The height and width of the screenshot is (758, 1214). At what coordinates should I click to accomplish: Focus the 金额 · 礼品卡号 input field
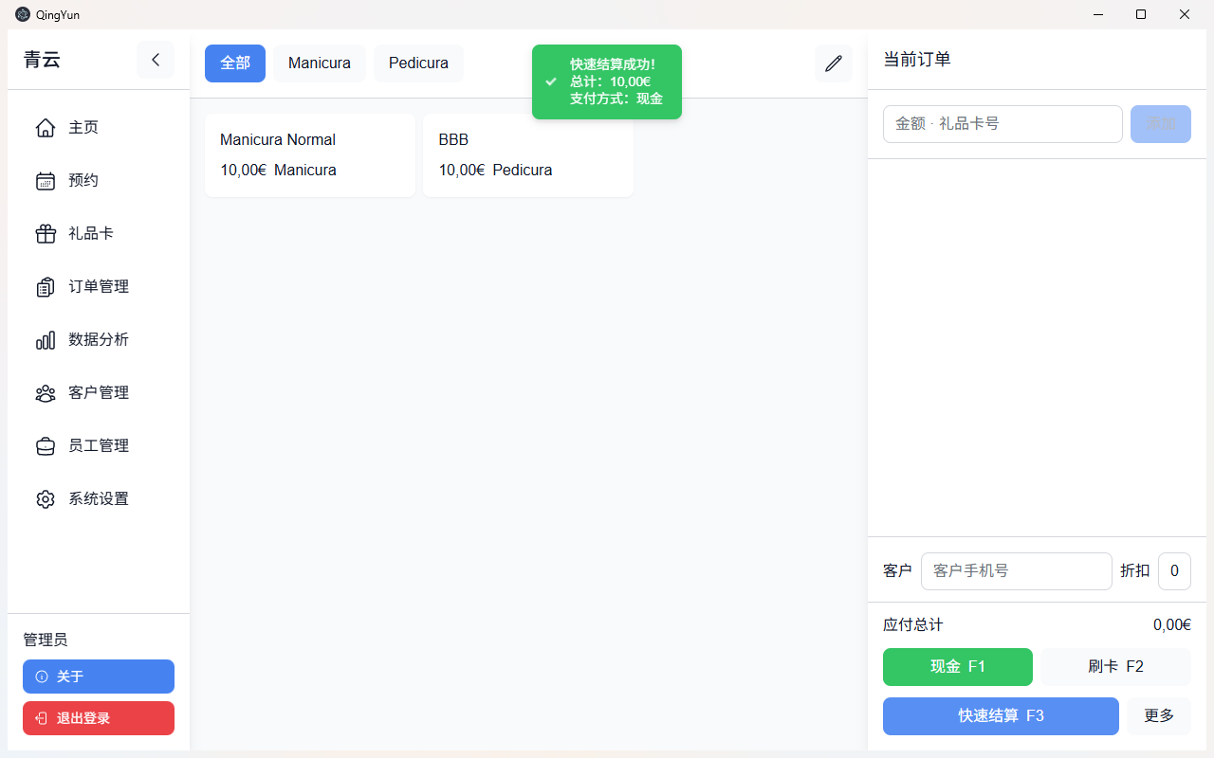[x=1002, y=124]
